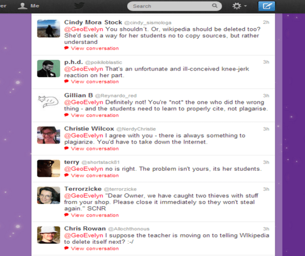Click the Twitter bird logo

(x=79, y=6)
